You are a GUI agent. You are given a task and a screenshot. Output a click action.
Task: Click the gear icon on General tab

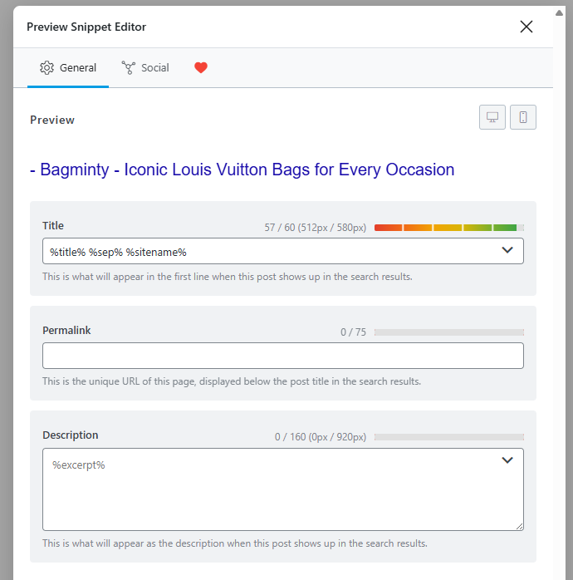[47, 68]
